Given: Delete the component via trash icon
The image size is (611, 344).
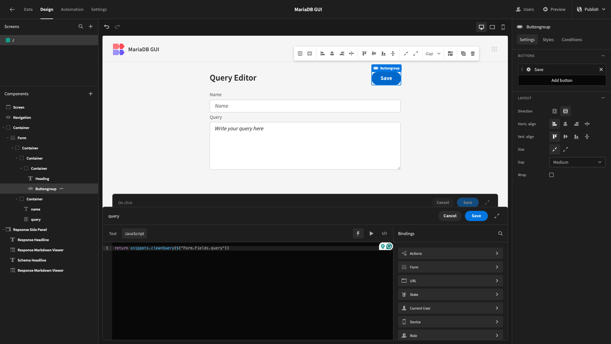Looking at the screenshot, I should tap(473, 54).
